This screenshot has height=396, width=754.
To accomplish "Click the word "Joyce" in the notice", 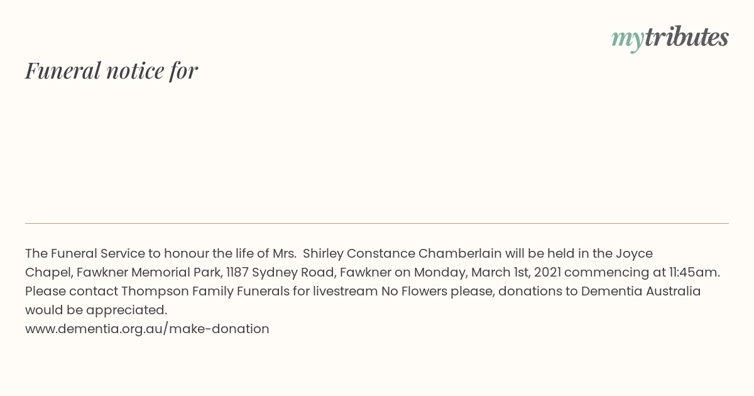I will point(634,253).
